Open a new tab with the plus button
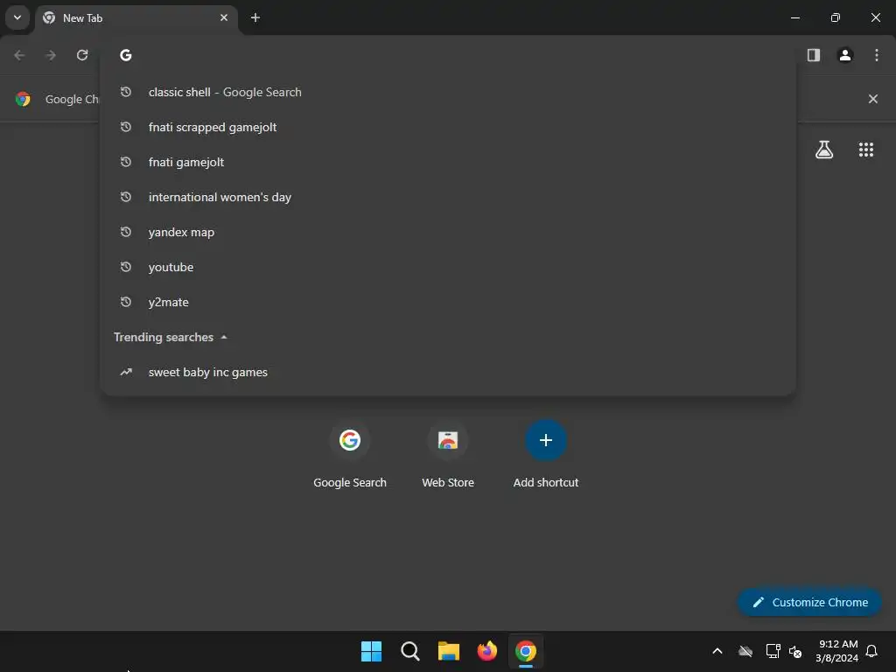The height and width of the screenshot is (672, 896). [255, 17]
